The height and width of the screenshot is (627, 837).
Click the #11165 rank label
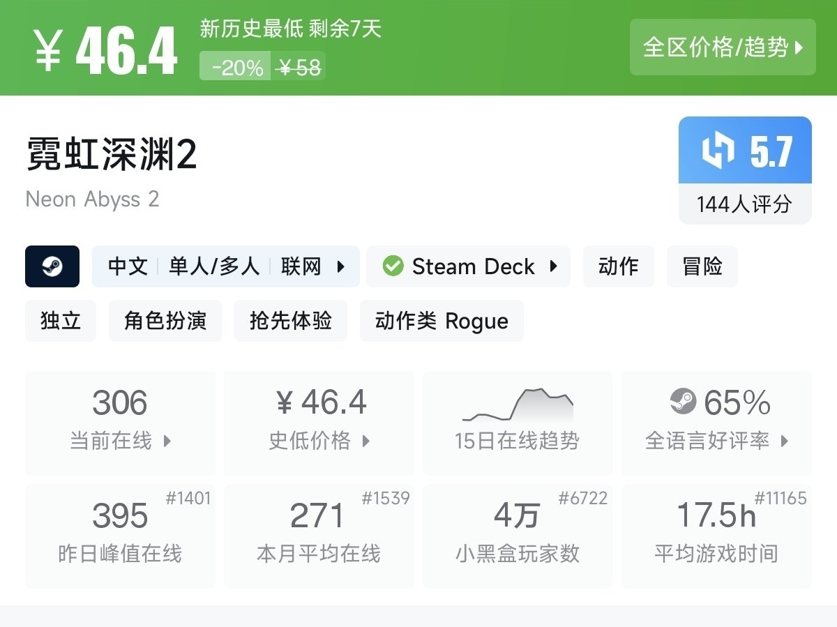pos(781,498)
